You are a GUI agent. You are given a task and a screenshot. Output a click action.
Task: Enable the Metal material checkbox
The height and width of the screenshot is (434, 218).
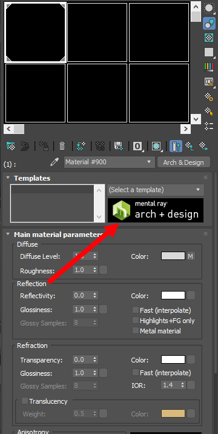(x=136, y=330)
